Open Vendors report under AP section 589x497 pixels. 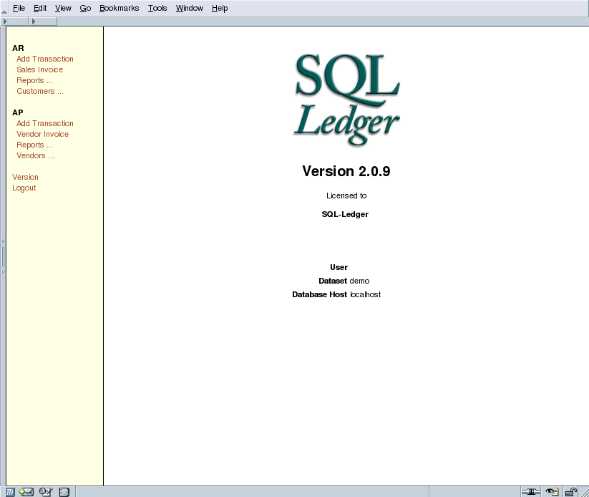click(35, 155)
